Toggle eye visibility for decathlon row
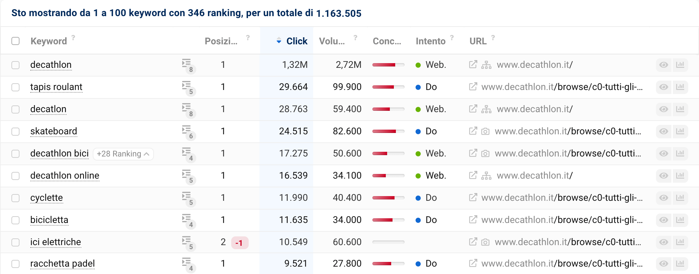The height and width of the screenshot is (274, 699). [664, 65]
